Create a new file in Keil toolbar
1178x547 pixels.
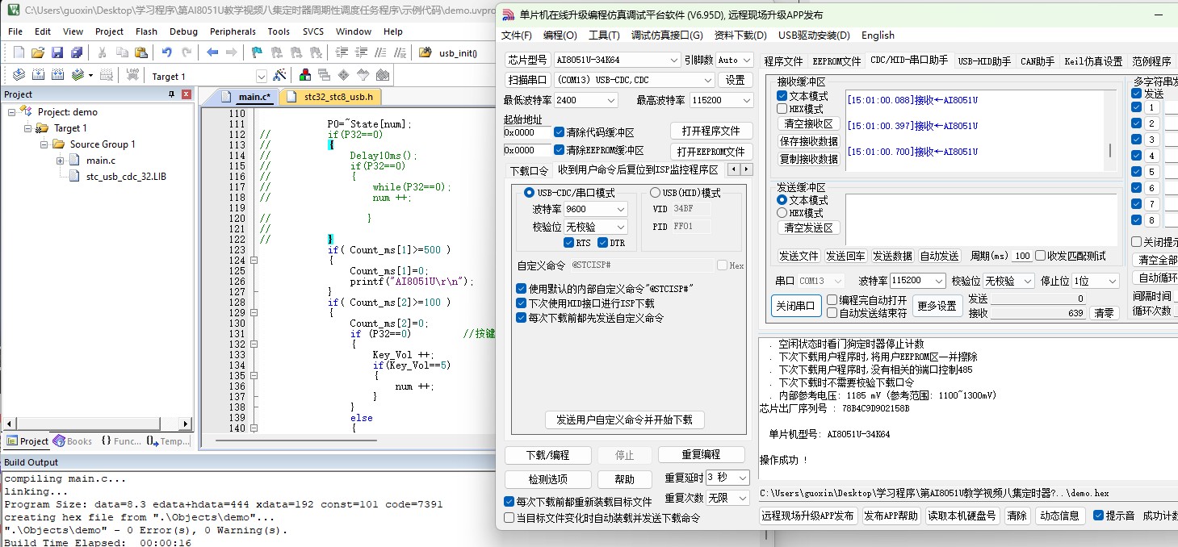coord(19,52)
